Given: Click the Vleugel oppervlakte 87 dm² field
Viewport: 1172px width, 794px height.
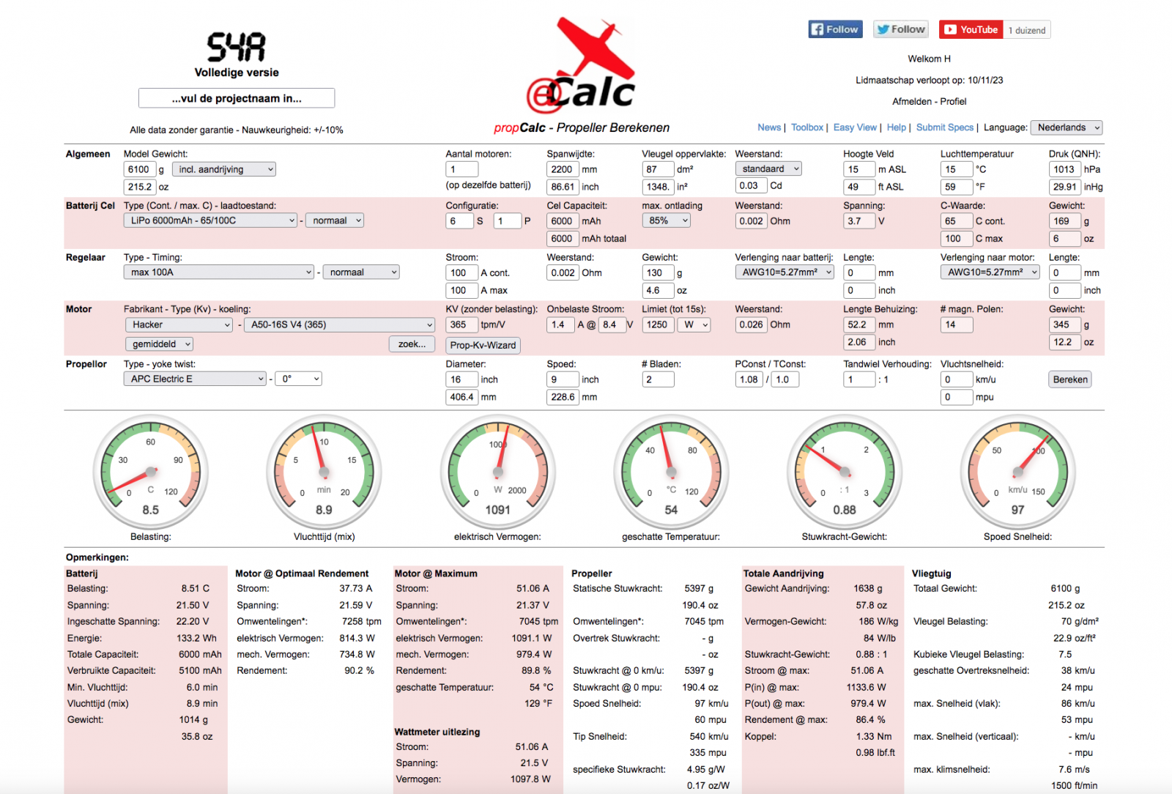Looking at the screenshot, I should coord(658,169).
